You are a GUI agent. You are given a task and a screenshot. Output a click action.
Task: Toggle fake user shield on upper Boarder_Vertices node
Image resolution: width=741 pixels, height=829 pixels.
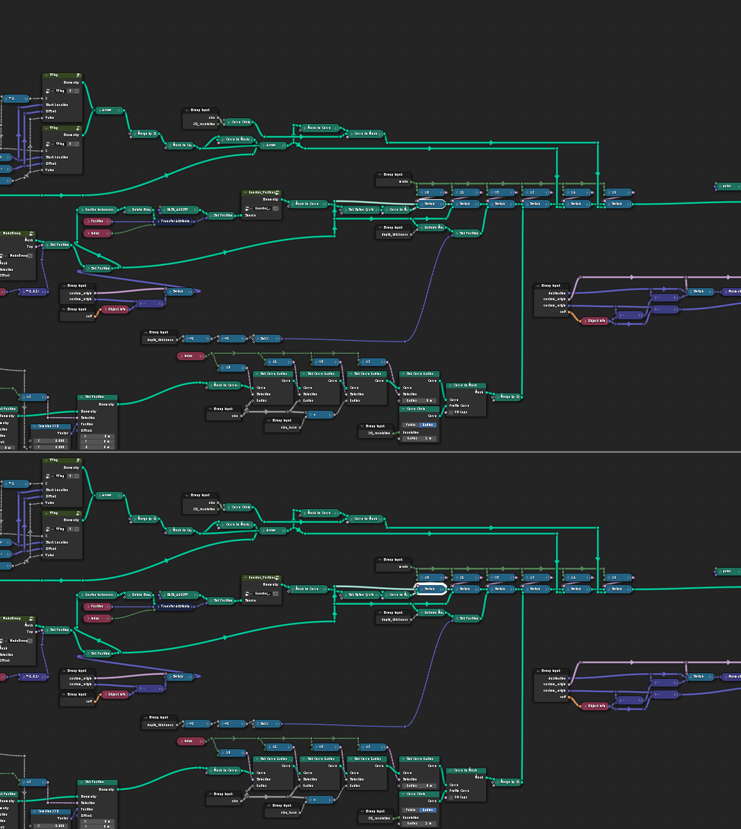click(x=275, y=208)
